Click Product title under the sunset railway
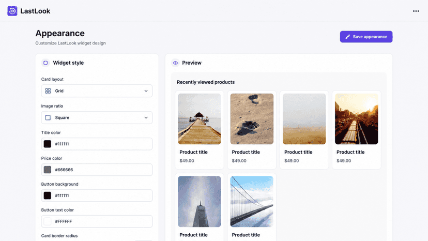 [x=350, y=152]
